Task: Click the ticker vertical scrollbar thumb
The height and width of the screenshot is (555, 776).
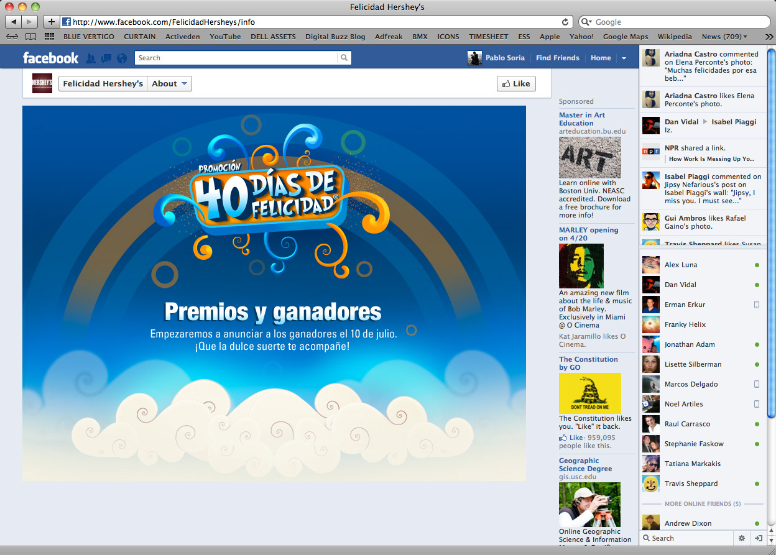Action: (771, 232)
